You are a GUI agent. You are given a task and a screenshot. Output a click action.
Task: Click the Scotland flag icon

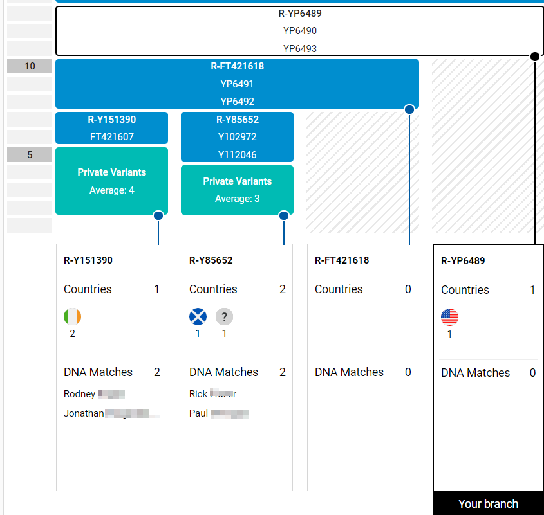point(198,317)
